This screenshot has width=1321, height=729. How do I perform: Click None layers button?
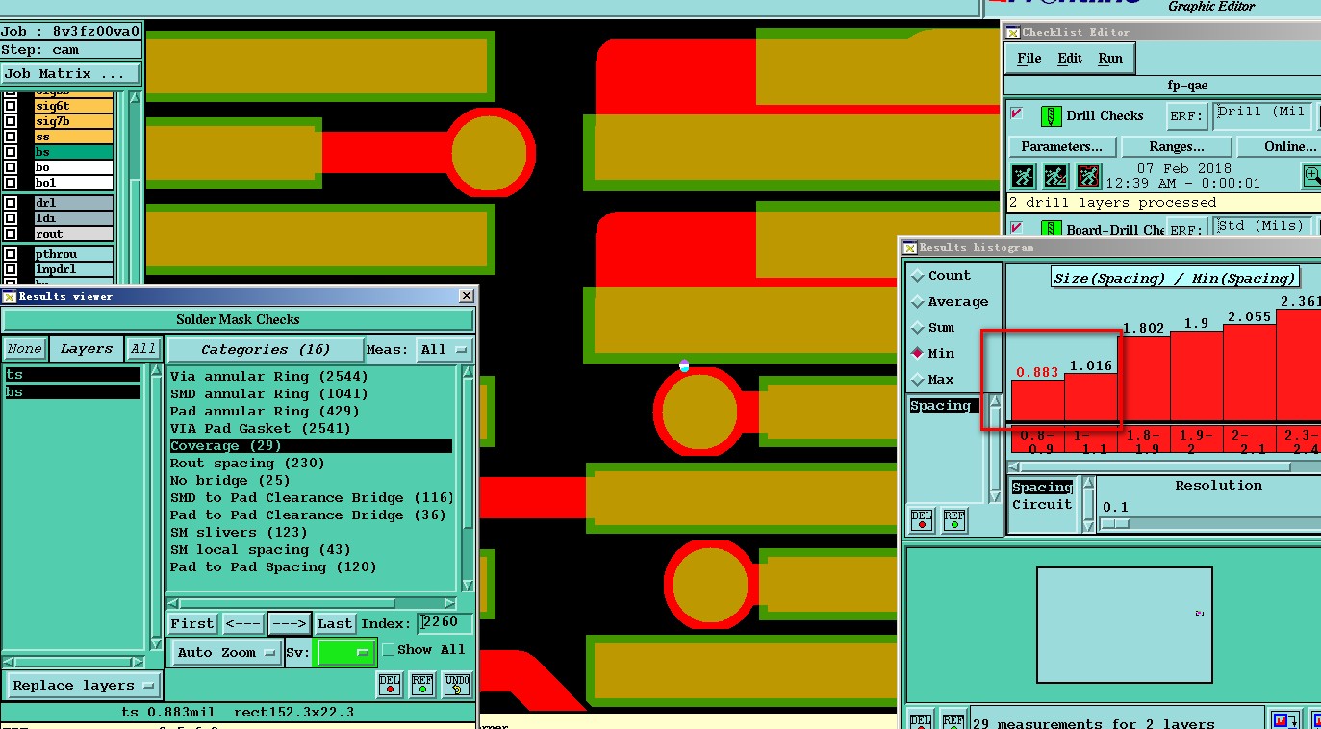click(x=24, y=349)
